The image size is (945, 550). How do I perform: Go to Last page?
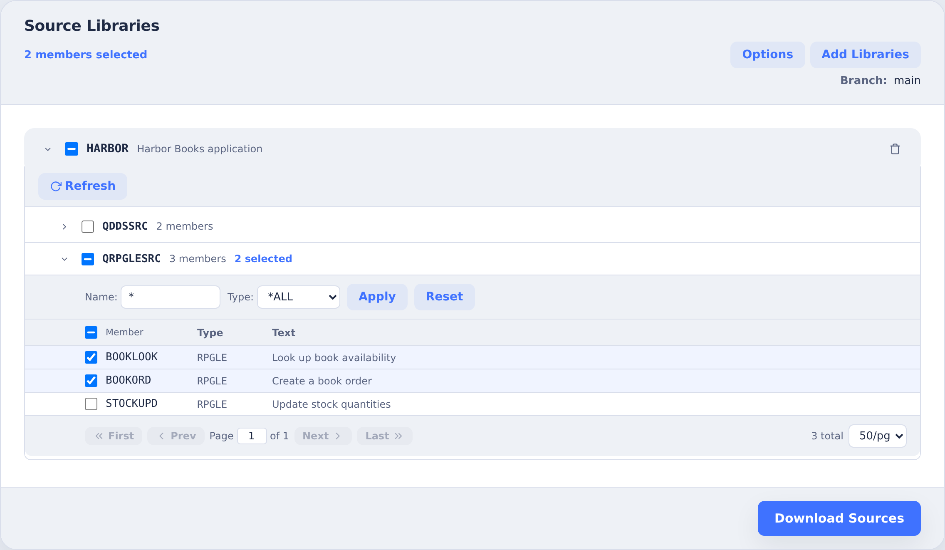384,436
